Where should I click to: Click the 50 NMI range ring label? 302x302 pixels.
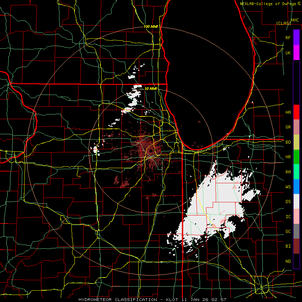coord(151,89)
